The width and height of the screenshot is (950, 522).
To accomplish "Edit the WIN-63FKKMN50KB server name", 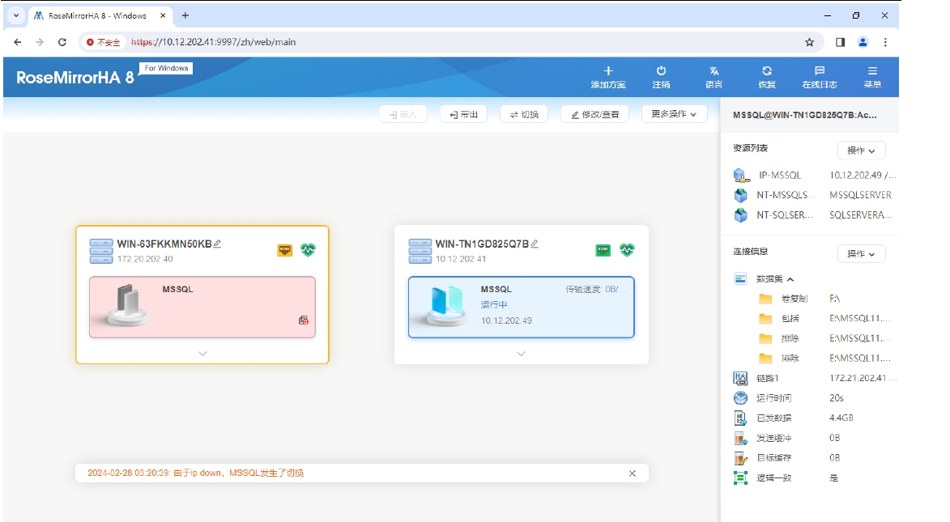I will 217,244.
